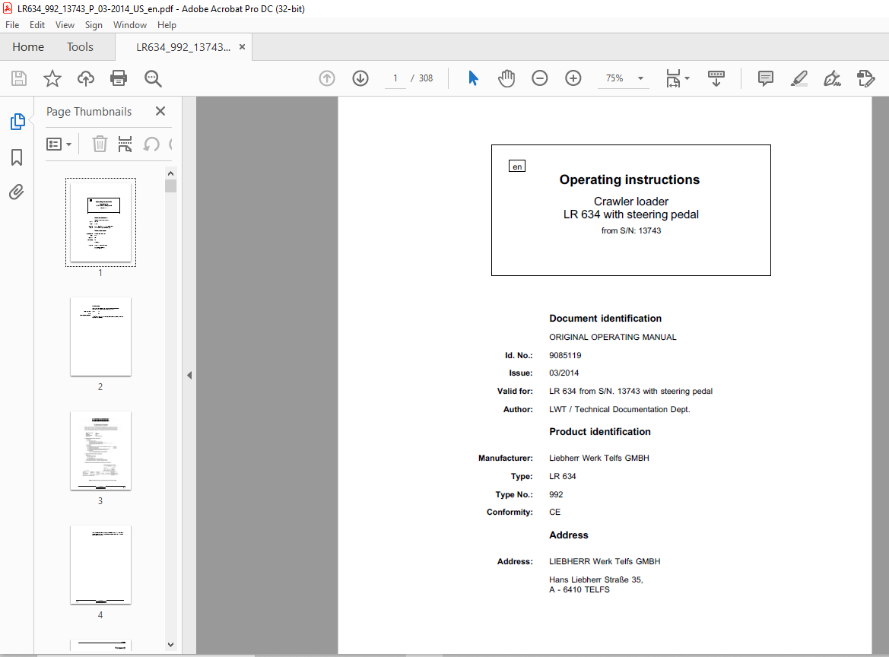Image resolution: width=889 pixels, height=657 pixels.
Task: Expand the page fit options dropdown arrow
Action: pyautogui.click(x=687, y=78)
